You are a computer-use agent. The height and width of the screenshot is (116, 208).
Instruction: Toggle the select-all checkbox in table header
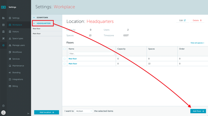[65, 49]
